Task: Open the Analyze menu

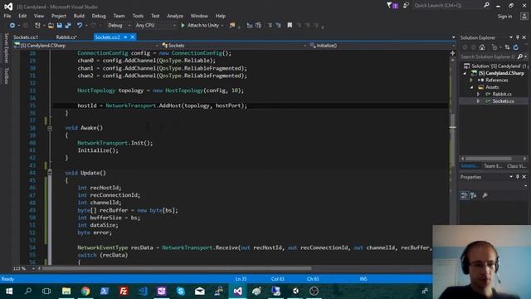Action: (175, 16)
